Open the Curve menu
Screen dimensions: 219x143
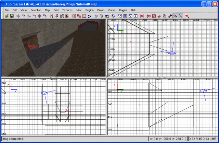point(112,10)
